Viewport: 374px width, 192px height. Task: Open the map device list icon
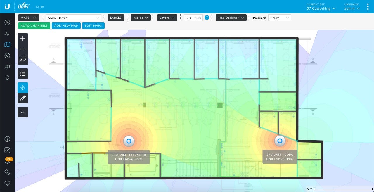click(23, 74)
